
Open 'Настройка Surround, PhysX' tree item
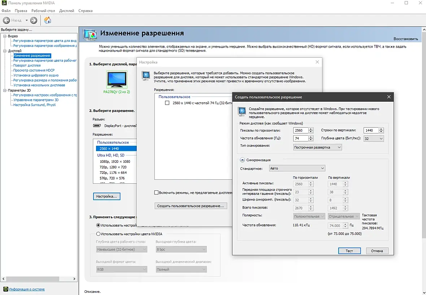click(35, 105)
